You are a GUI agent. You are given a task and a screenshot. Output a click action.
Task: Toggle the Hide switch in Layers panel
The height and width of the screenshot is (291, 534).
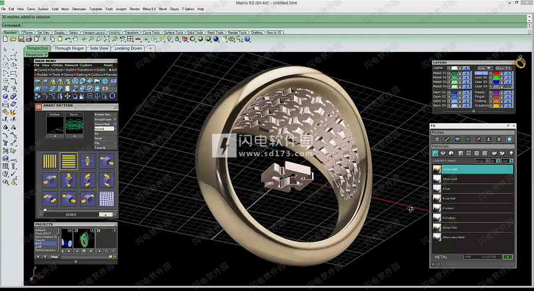(x=485, y=68)
